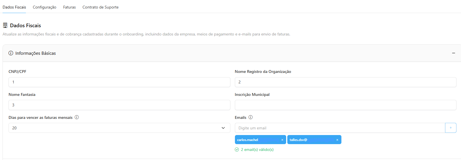Click info icon beside Dias para vencer label
This screenshot has width=461, height=160.
click(x=77, y=117)
